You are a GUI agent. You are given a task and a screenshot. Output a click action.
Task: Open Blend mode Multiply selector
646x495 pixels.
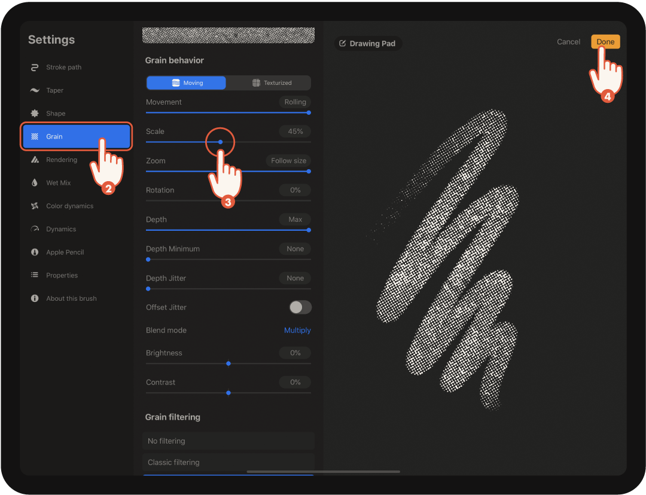click(297, 331)
